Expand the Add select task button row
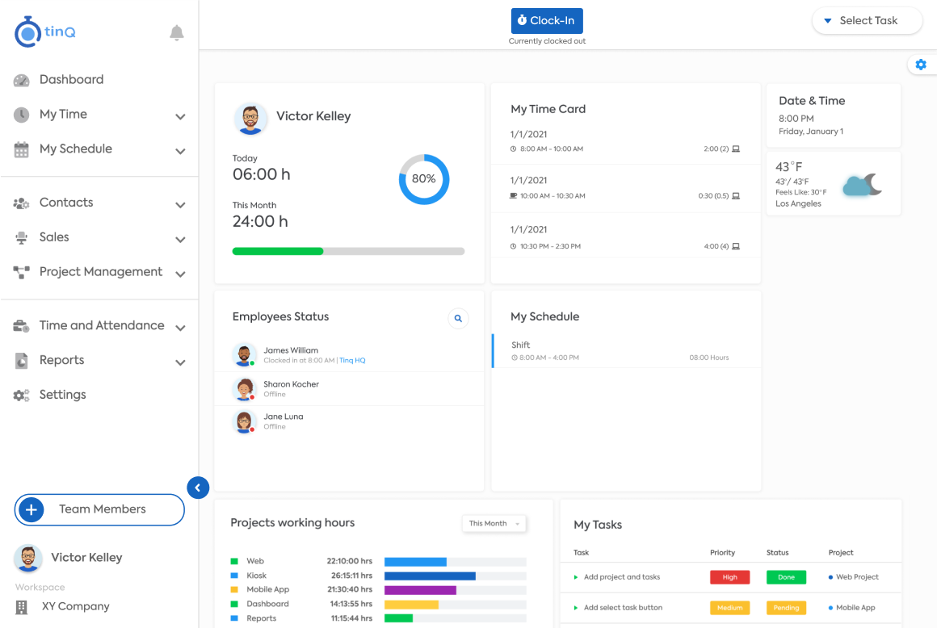Screen dimensions: 937x628 (575, 608)
